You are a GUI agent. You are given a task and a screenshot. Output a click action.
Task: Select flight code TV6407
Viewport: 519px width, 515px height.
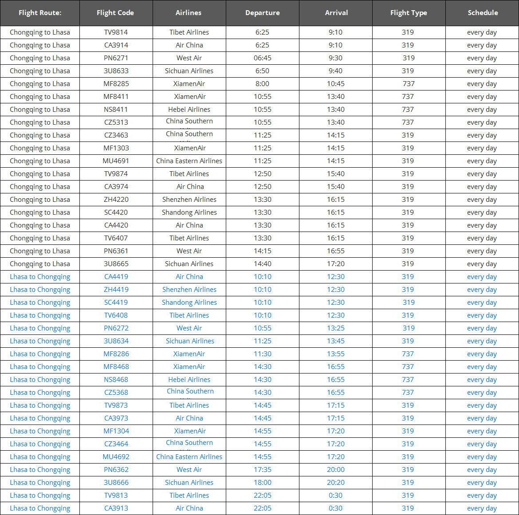point(116,238)
